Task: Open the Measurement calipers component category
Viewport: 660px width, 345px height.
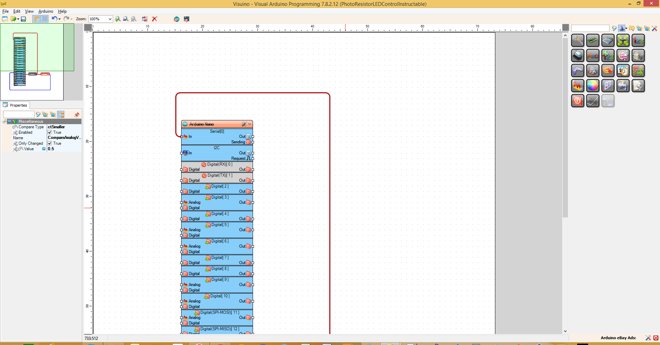Action: (577, 40)
